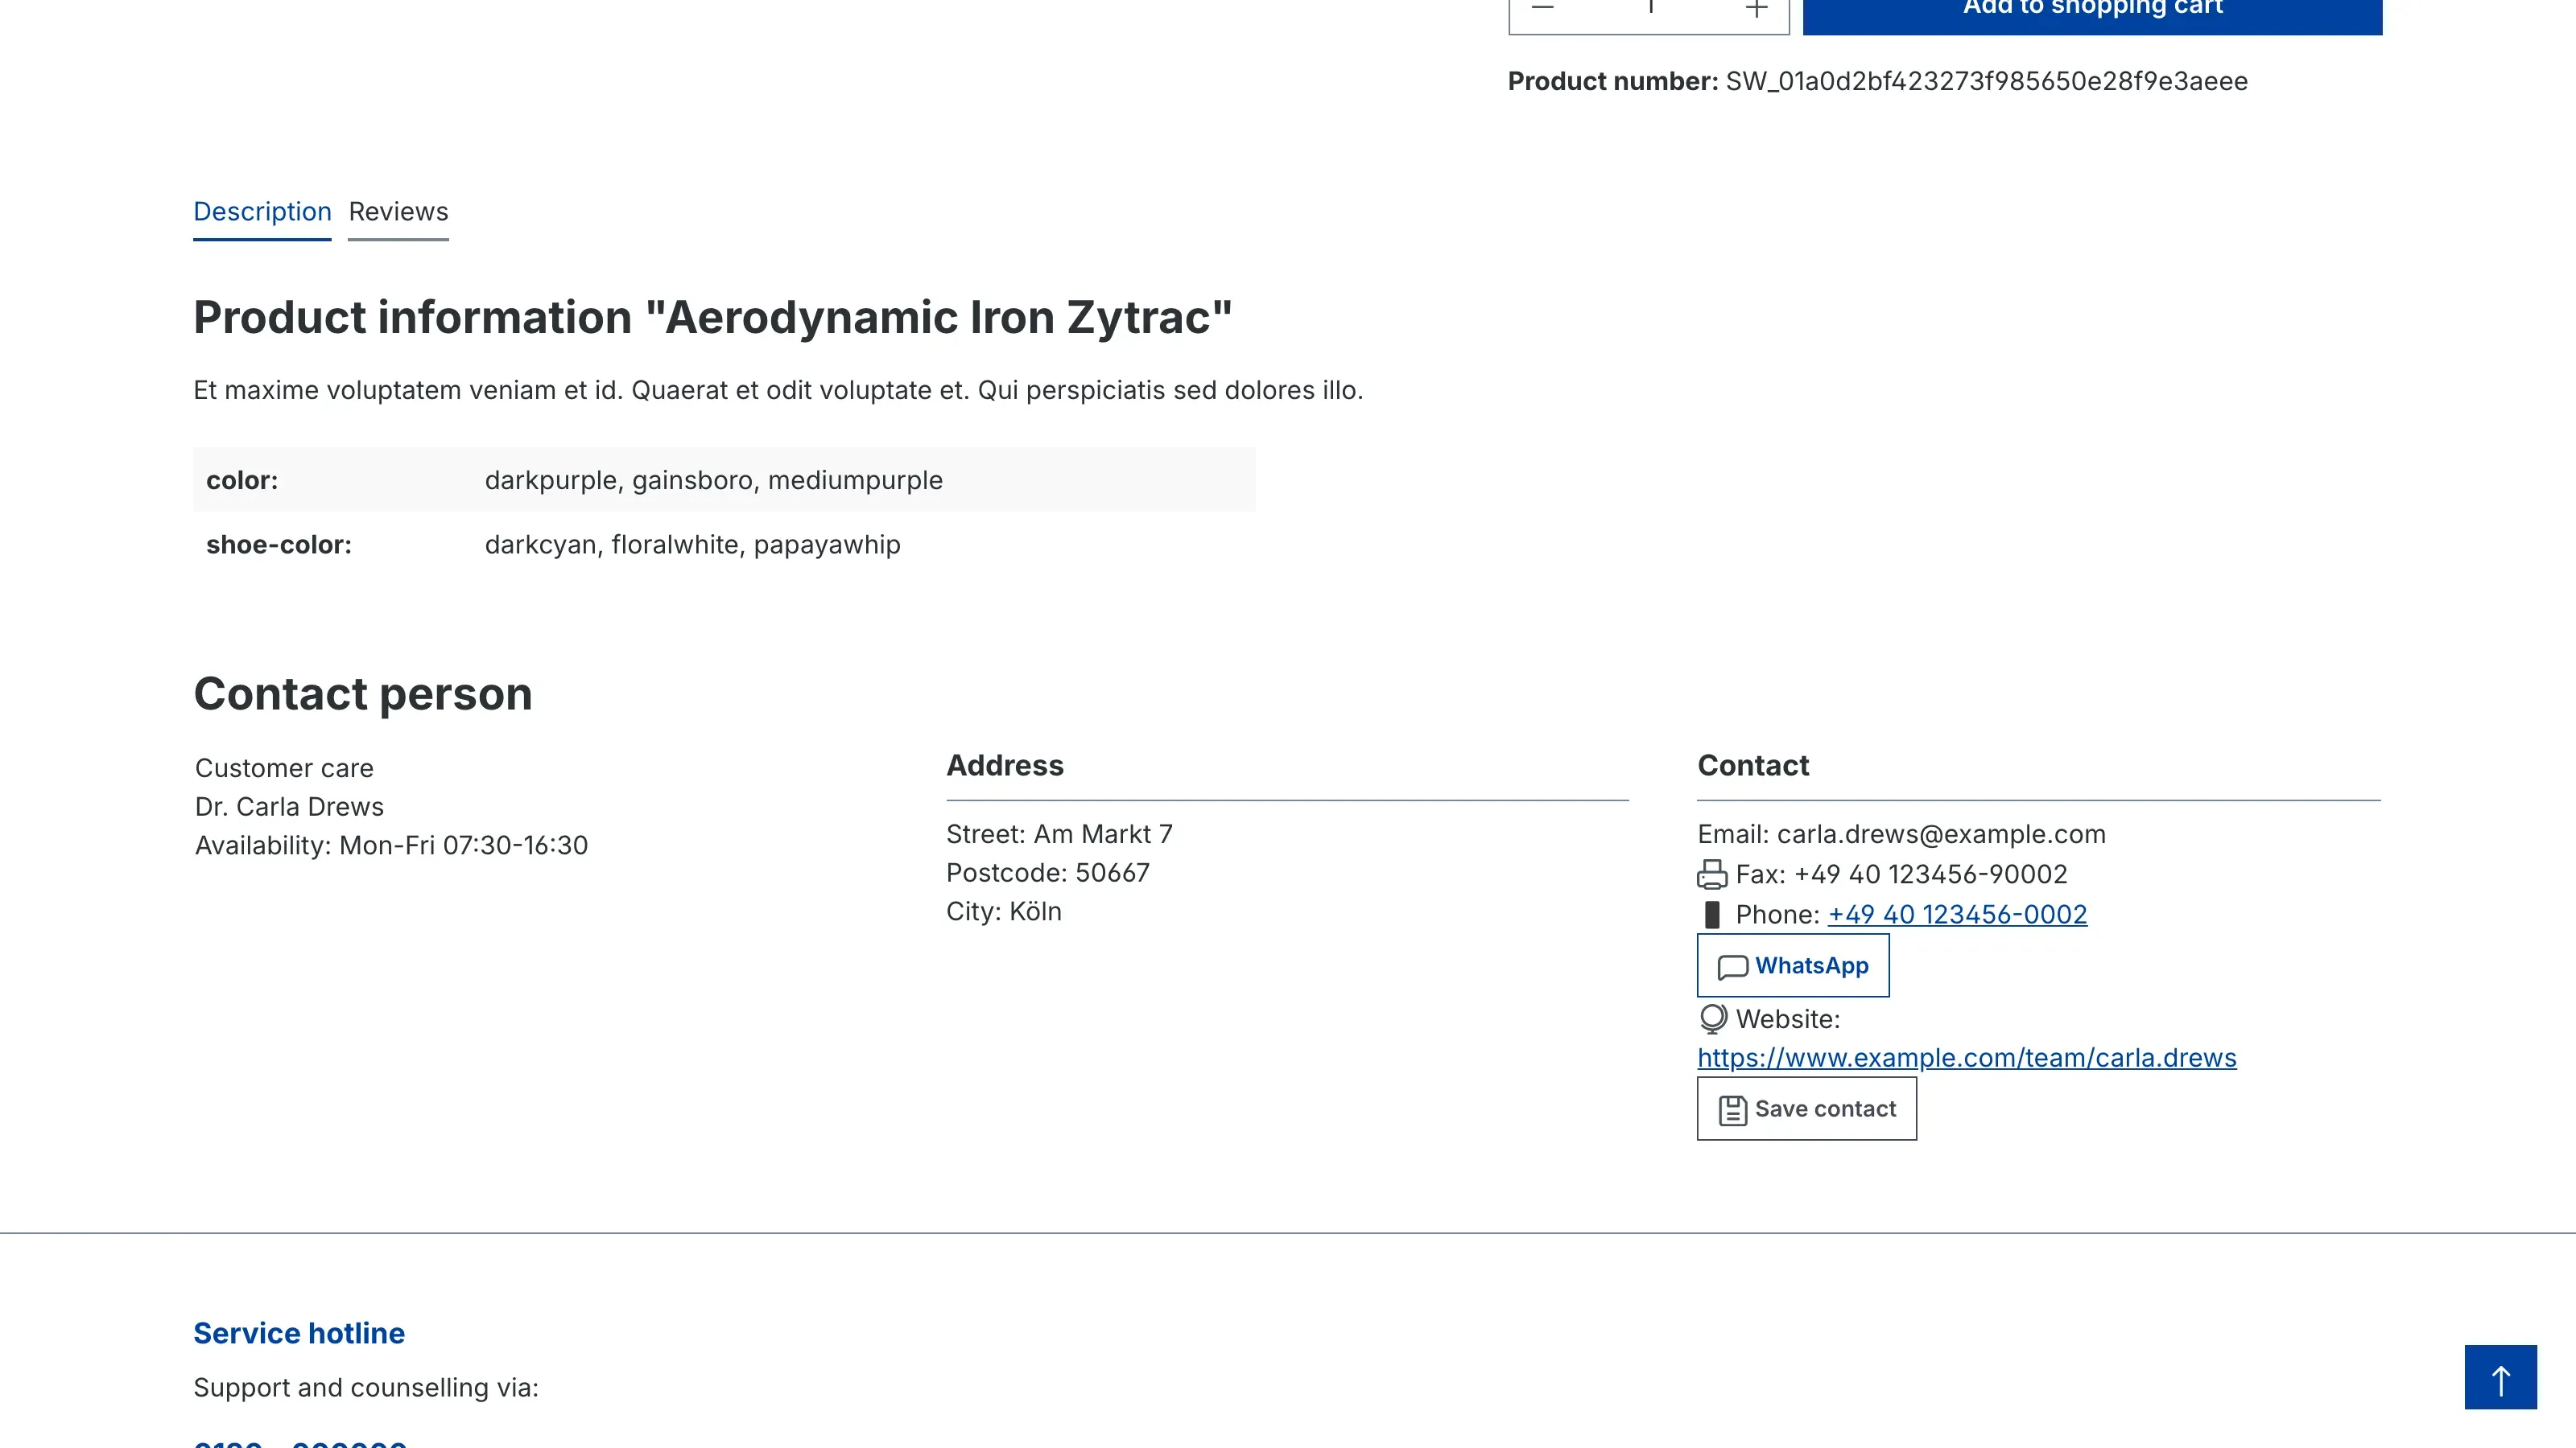Call the phone number +49 40 123456-0002
The height and width of the screenshot is (1448, 2576).
[1957, 915]
